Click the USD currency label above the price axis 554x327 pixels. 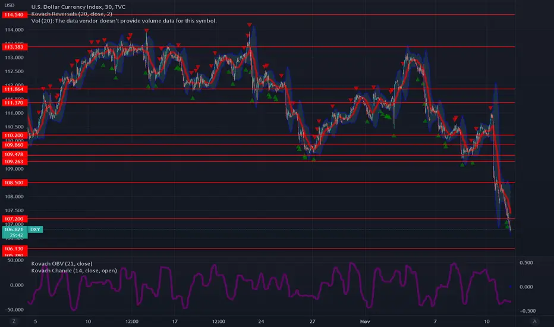[10, 5]
